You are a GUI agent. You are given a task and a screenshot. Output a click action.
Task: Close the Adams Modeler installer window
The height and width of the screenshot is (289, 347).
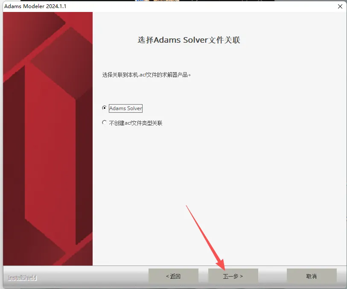tap(340, 6)
